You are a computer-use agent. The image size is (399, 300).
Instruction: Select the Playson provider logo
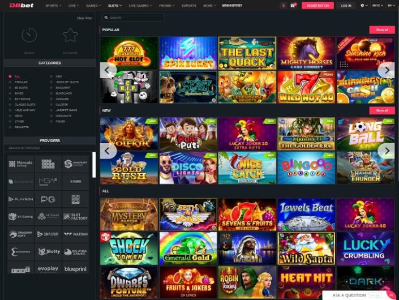[20, 199]
